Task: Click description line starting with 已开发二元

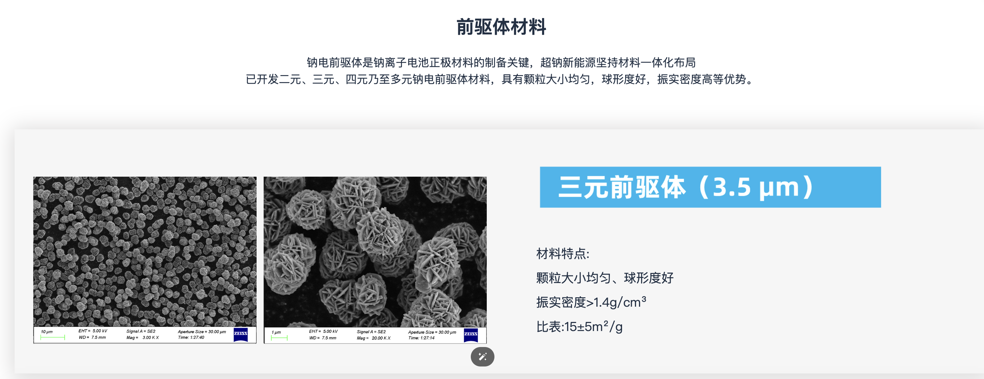Action: [x=501, y=80]
